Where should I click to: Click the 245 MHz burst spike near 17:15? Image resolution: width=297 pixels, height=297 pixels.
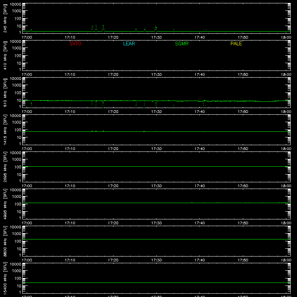[92, 28]
